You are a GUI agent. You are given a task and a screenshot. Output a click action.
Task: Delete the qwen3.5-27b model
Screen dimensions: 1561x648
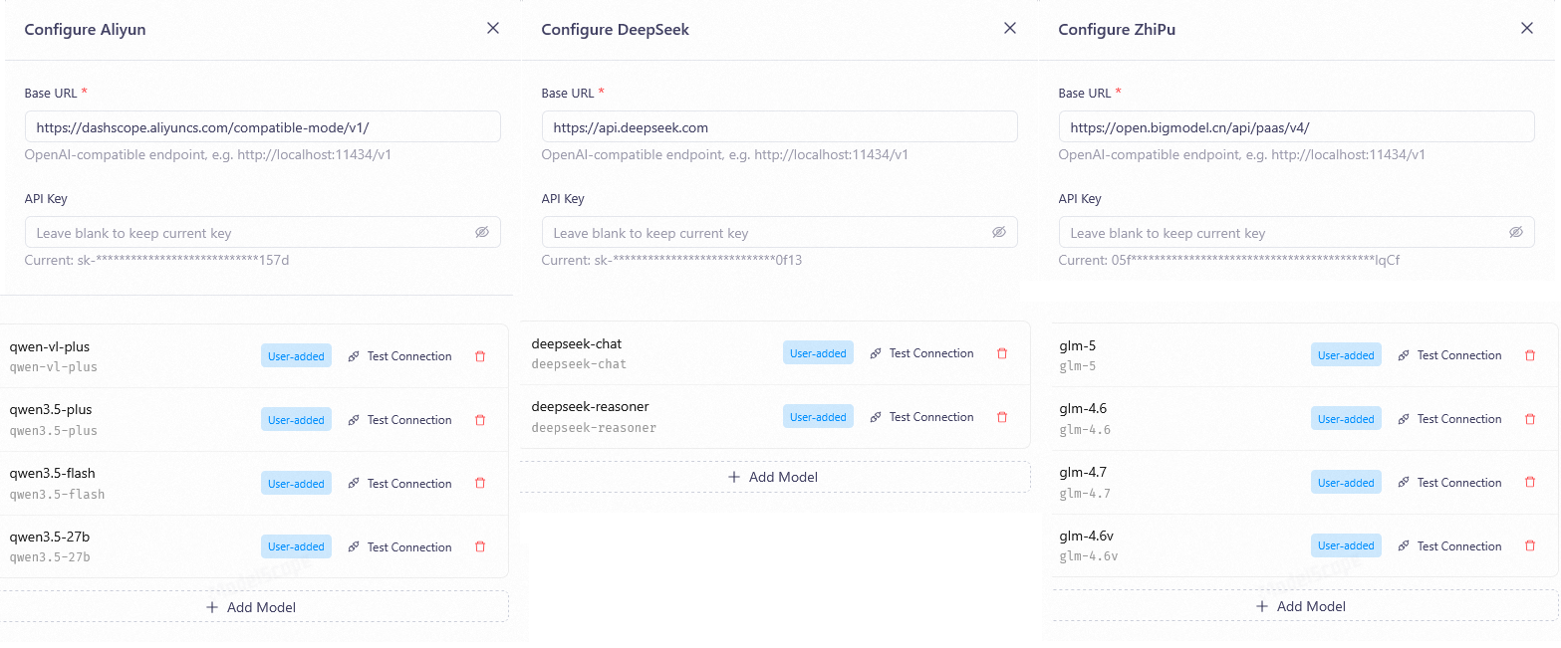point(480,547)
